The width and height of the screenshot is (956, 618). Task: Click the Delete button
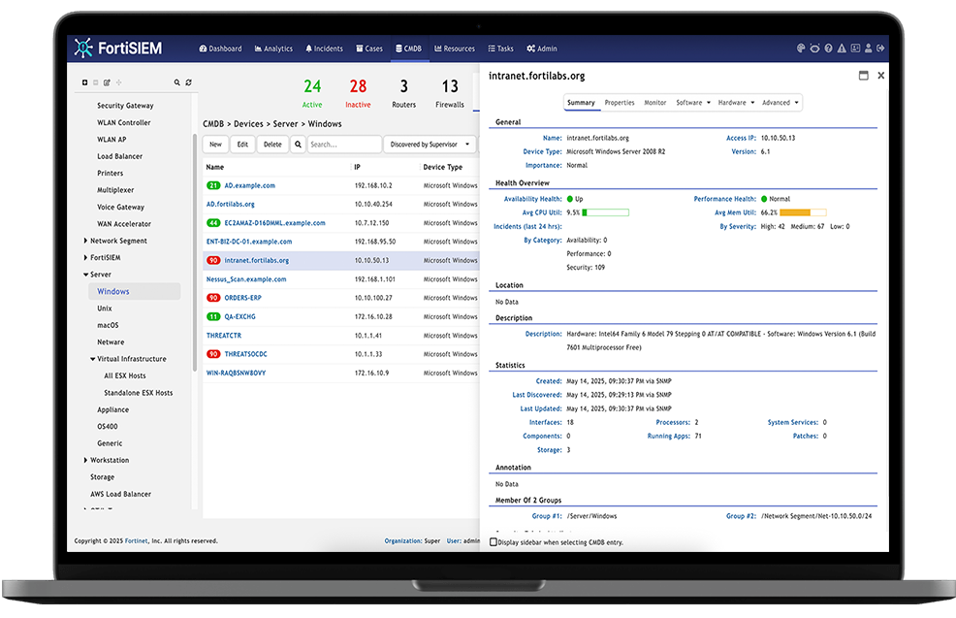click(x=272, y=145)
